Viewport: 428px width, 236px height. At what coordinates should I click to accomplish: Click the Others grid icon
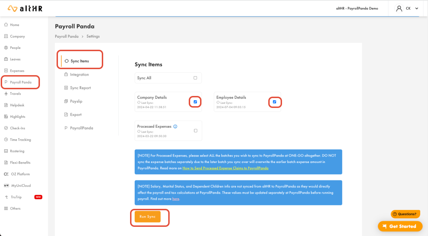6,208
